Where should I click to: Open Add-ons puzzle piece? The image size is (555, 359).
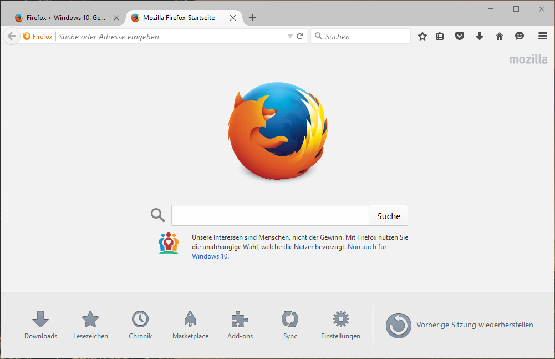(x=240, y=325)
